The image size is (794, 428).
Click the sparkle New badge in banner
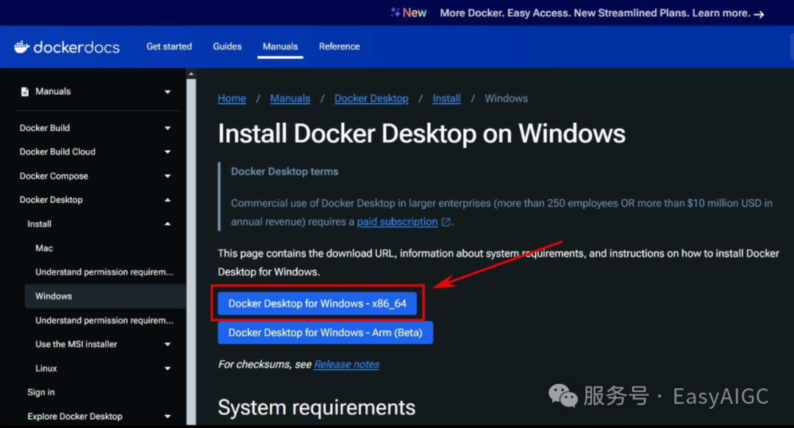click(408, 13)
